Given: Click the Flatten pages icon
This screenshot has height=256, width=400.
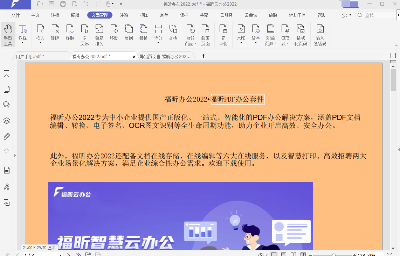Looking at the screenshot, I should [x=223, y=33].
